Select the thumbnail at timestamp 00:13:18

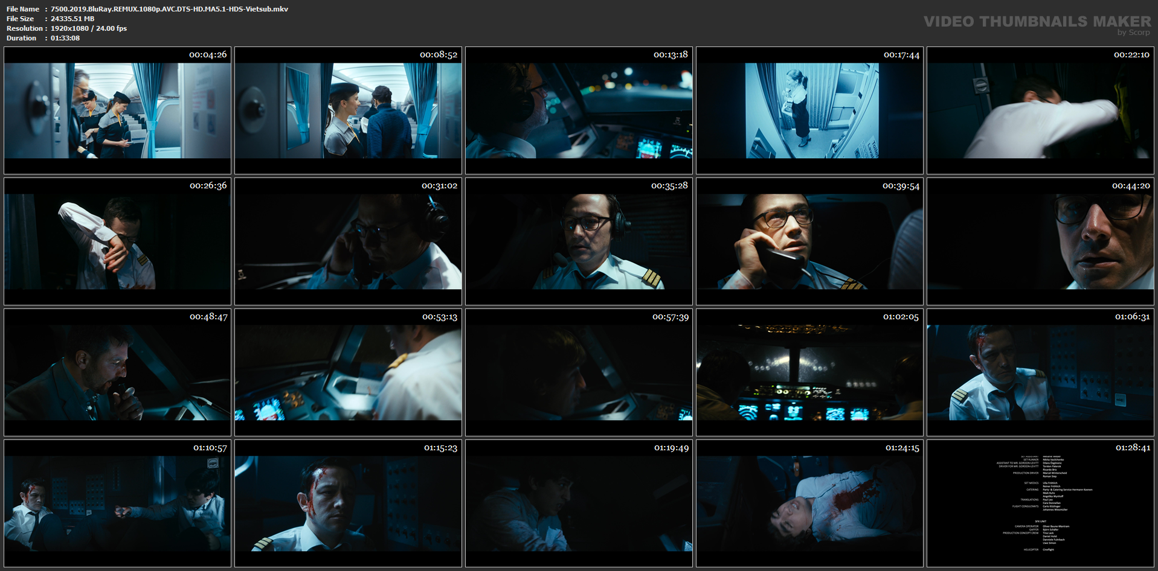coord(579,110)
